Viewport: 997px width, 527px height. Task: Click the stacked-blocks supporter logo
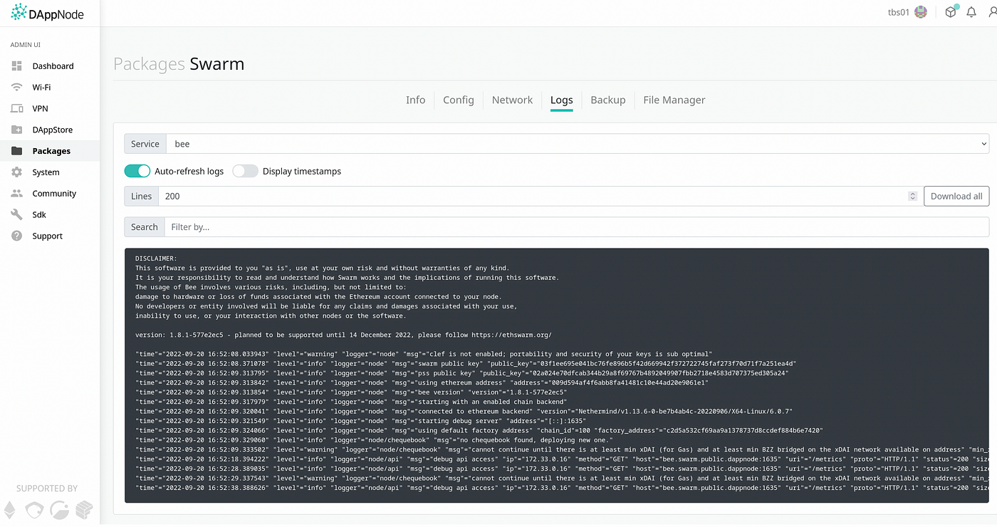85,509
